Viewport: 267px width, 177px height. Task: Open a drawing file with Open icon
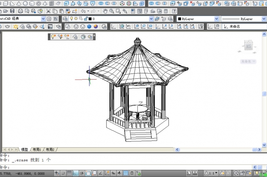point(6,11)
